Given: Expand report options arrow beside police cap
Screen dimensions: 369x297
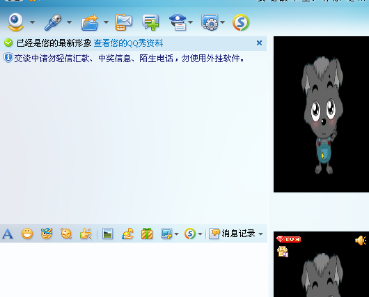Looking at the screenshot, I should (x=190, y=22).
